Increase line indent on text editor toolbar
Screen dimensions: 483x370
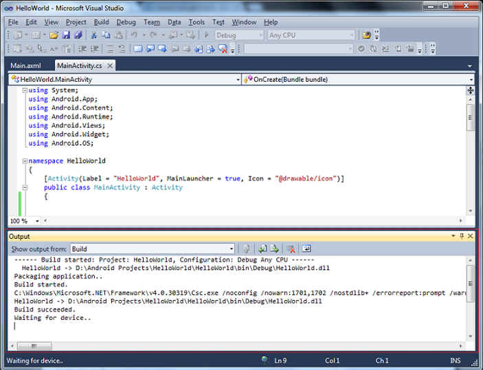(x=95, y=49)
